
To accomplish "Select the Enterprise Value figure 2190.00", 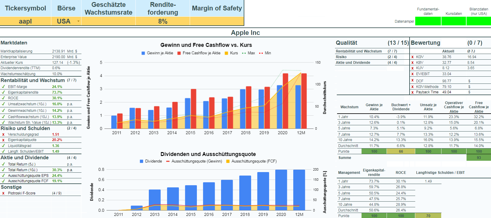I will (58, 57).
